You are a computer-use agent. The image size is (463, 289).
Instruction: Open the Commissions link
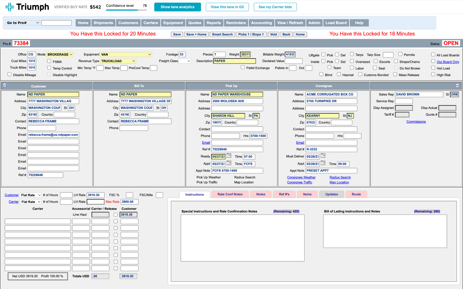[x=416, y=121]
